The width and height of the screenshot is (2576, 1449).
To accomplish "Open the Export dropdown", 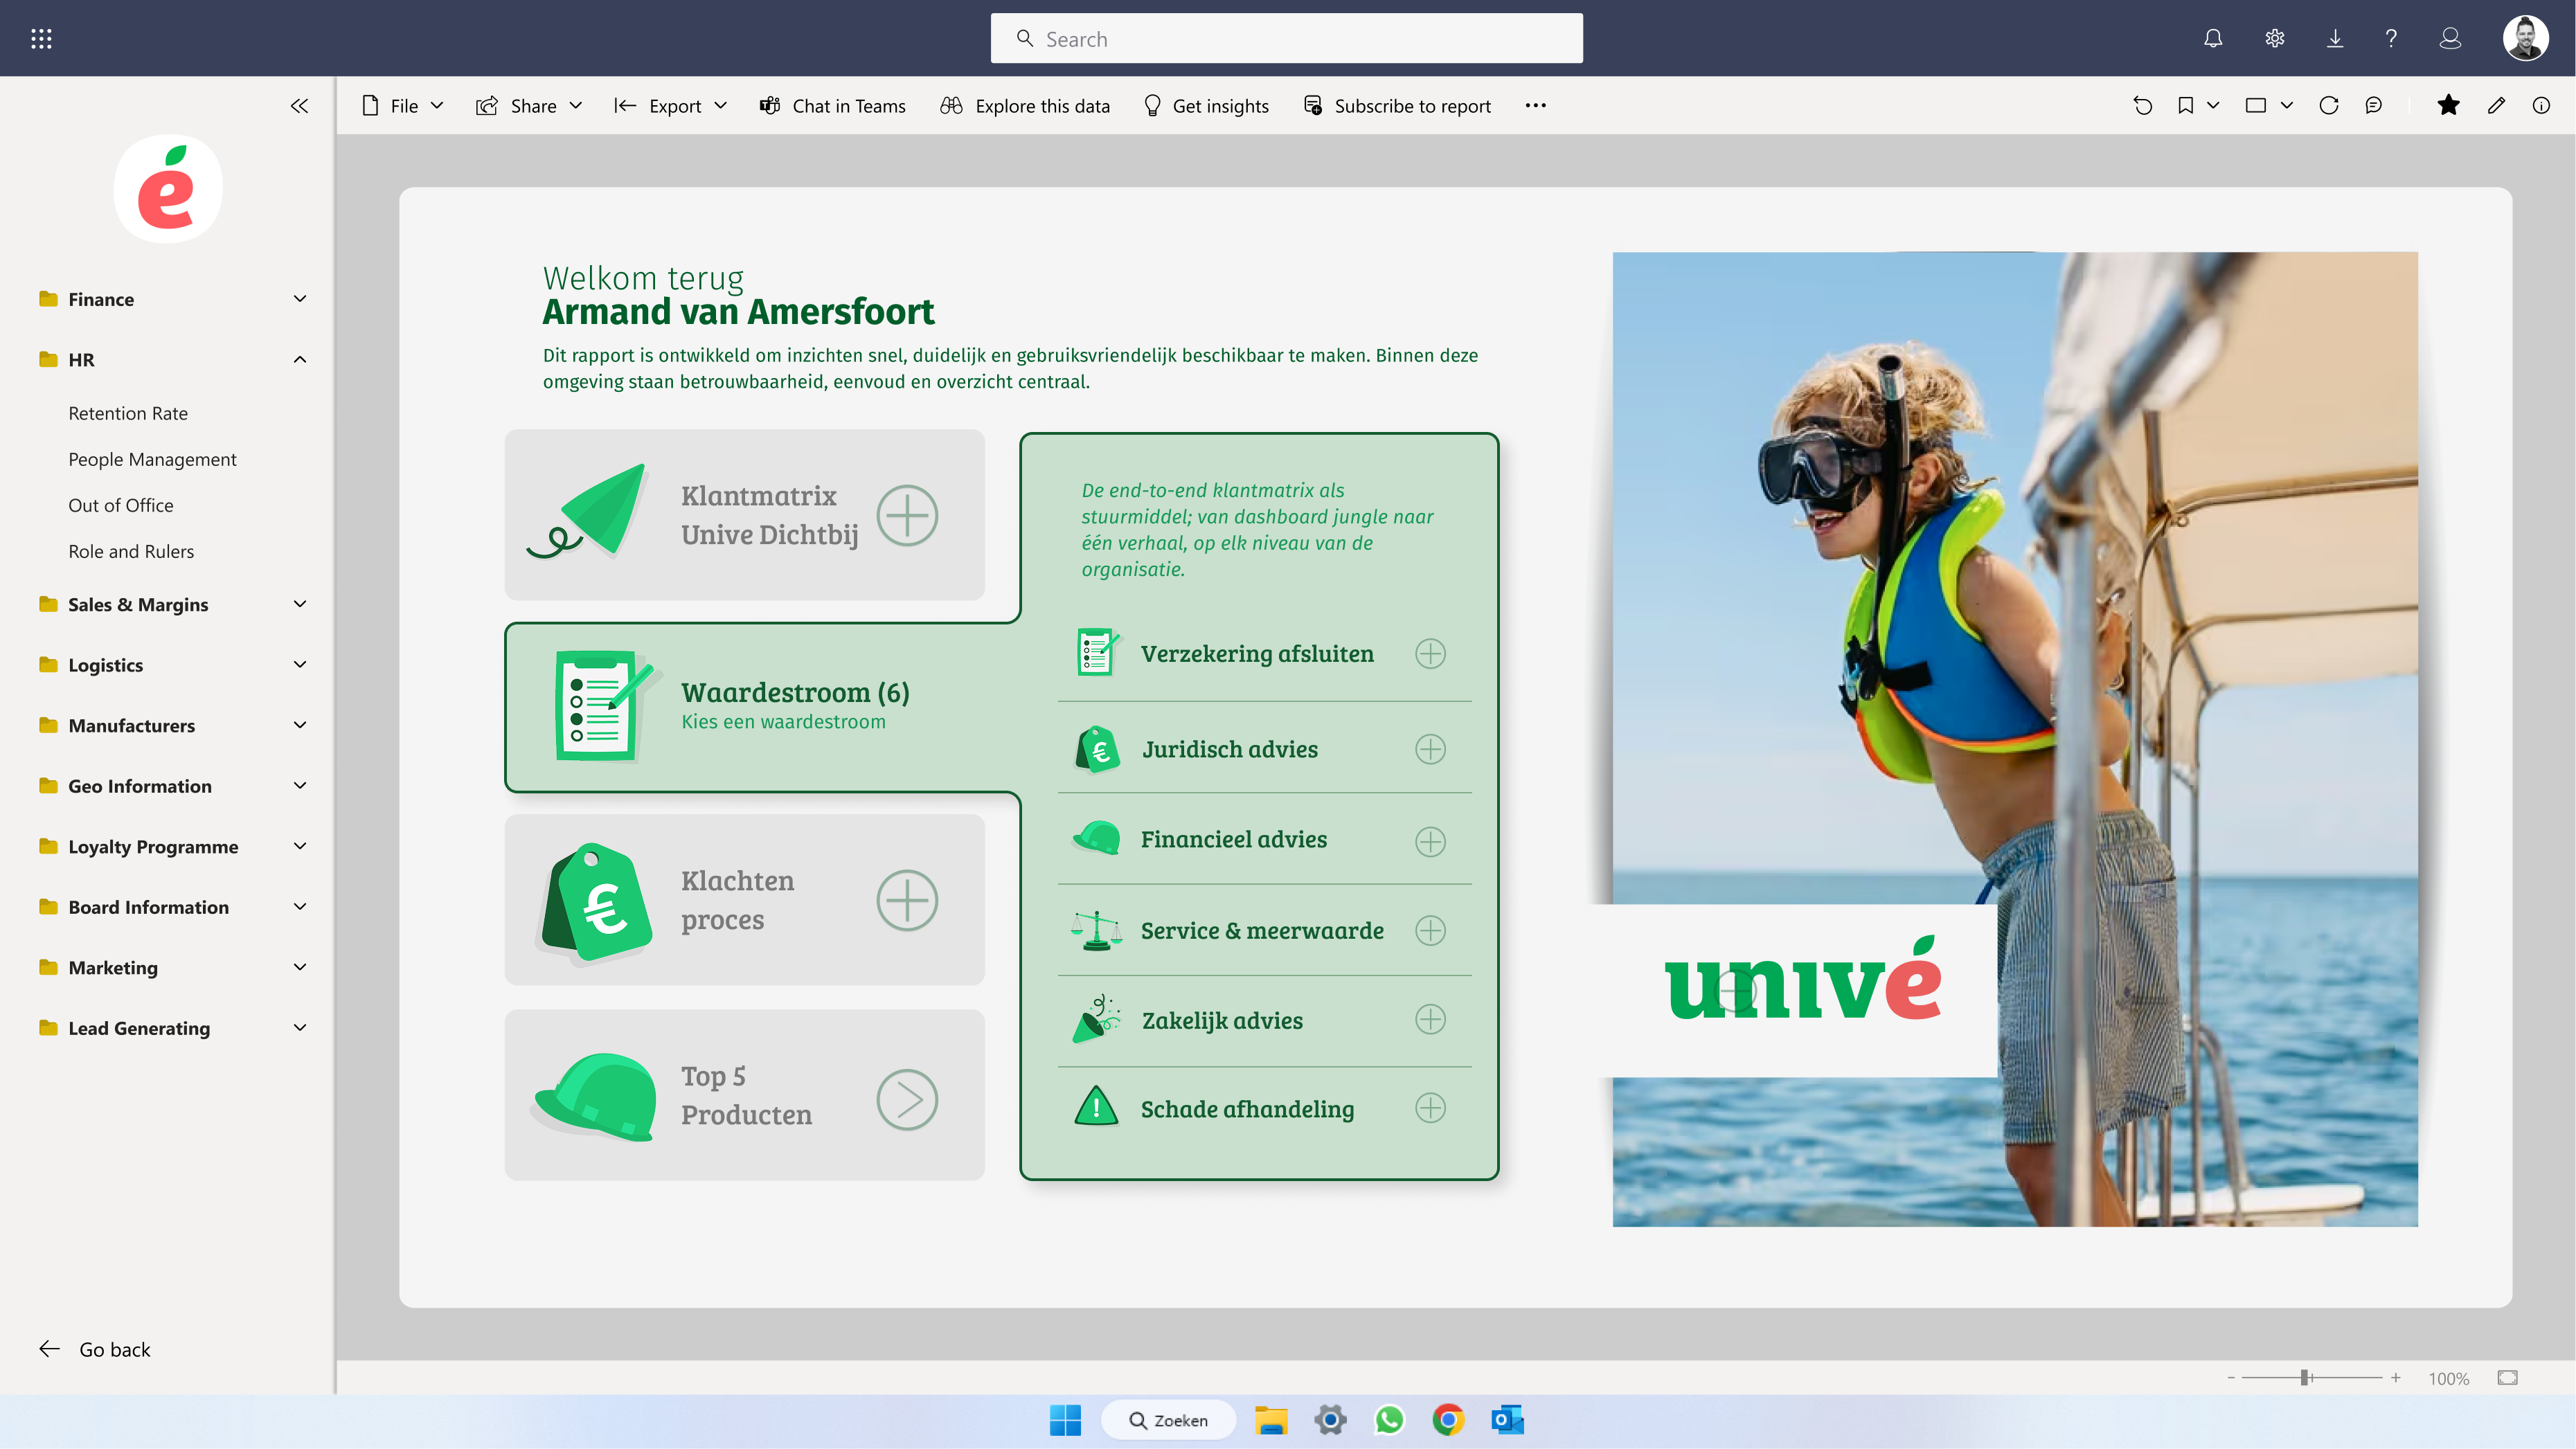I will (670, 105).
